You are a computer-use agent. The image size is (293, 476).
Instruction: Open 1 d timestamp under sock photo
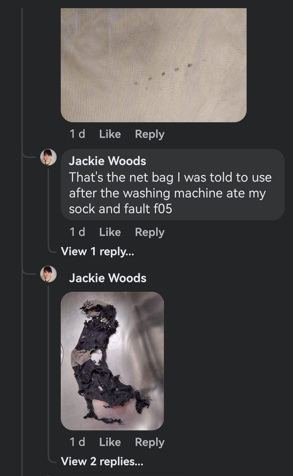[x=77, y=442]
